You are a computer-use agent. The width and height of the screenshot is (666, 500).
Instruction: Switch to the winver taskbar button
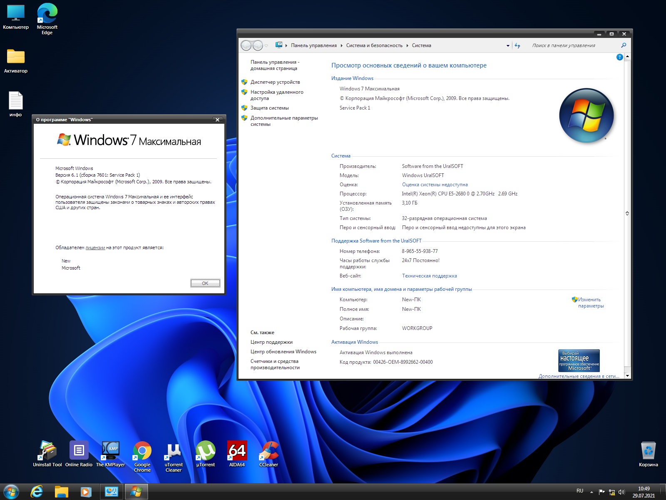click(136, 492)
